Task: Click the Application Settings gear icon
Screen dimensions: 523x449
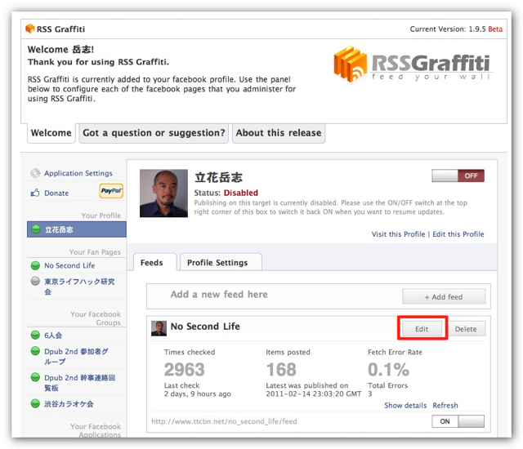Action: (x=35, y=173)
